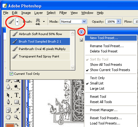Select Brush Tool Sampled Brush 2 1 preset
Screen dimensions: 138x127
pyautogui.click(x=40, y=41)
